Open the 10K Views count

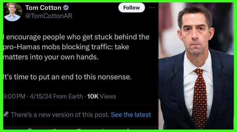point(102,96)
